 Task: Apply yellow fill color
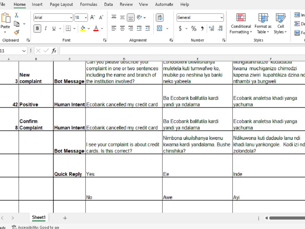point(83,28)
